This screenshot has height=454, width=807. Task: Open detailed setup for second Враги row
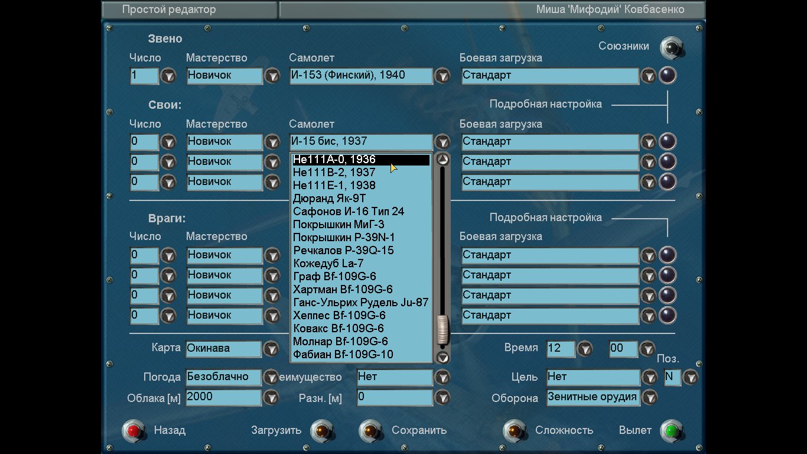click(668, 275)
